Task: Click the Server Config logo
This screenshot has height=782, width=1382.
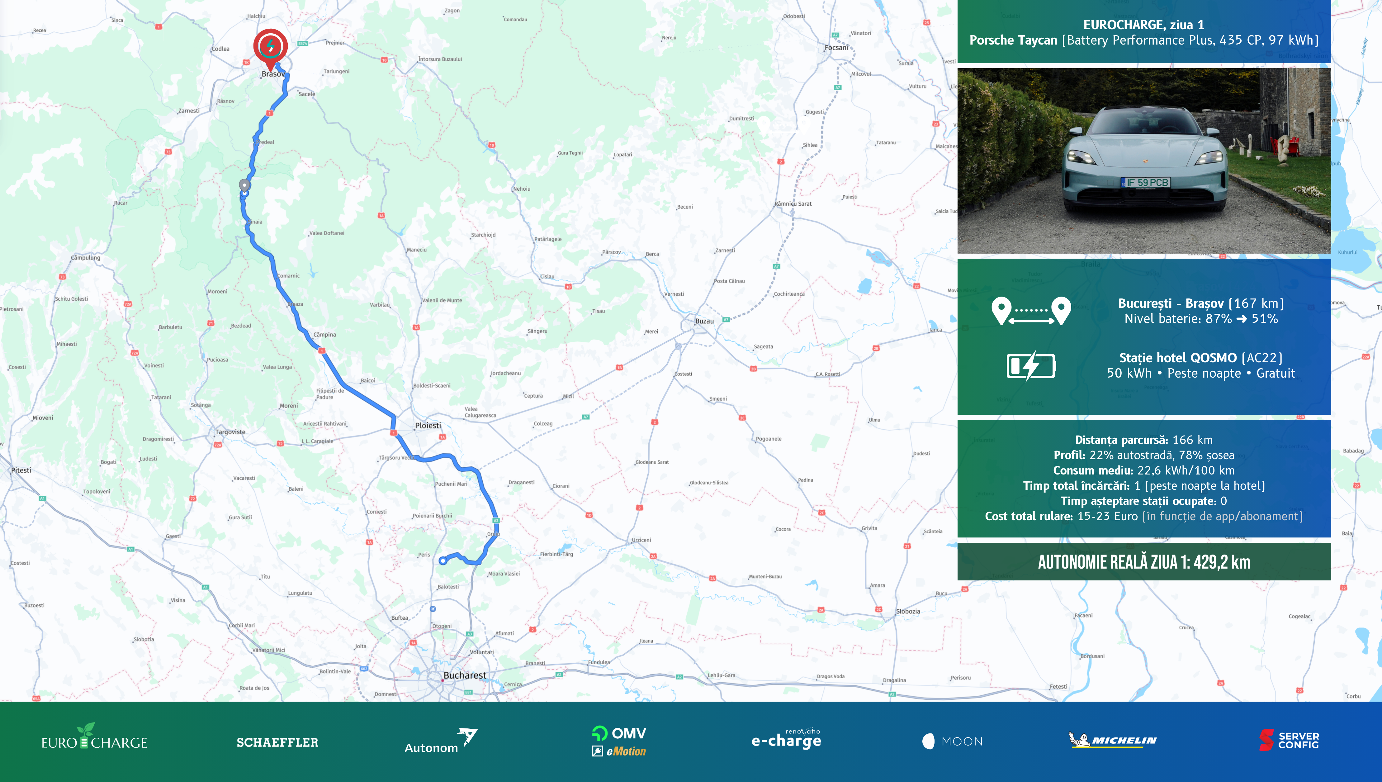Action: pos(1289,740)
